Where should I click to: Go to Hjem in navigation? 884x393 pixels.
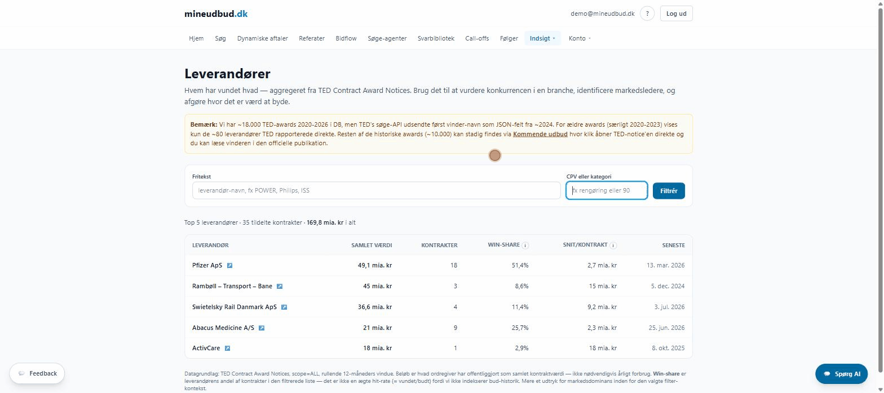click(196, 38)
